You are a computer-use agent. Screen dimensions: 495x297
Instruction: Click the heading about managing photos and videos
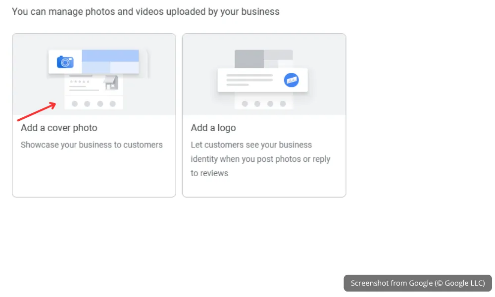point(146,11)
